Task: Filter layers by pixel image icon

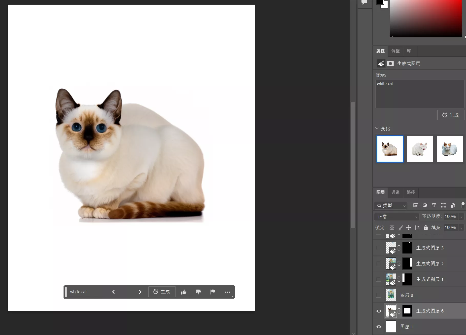Action: 416,205
